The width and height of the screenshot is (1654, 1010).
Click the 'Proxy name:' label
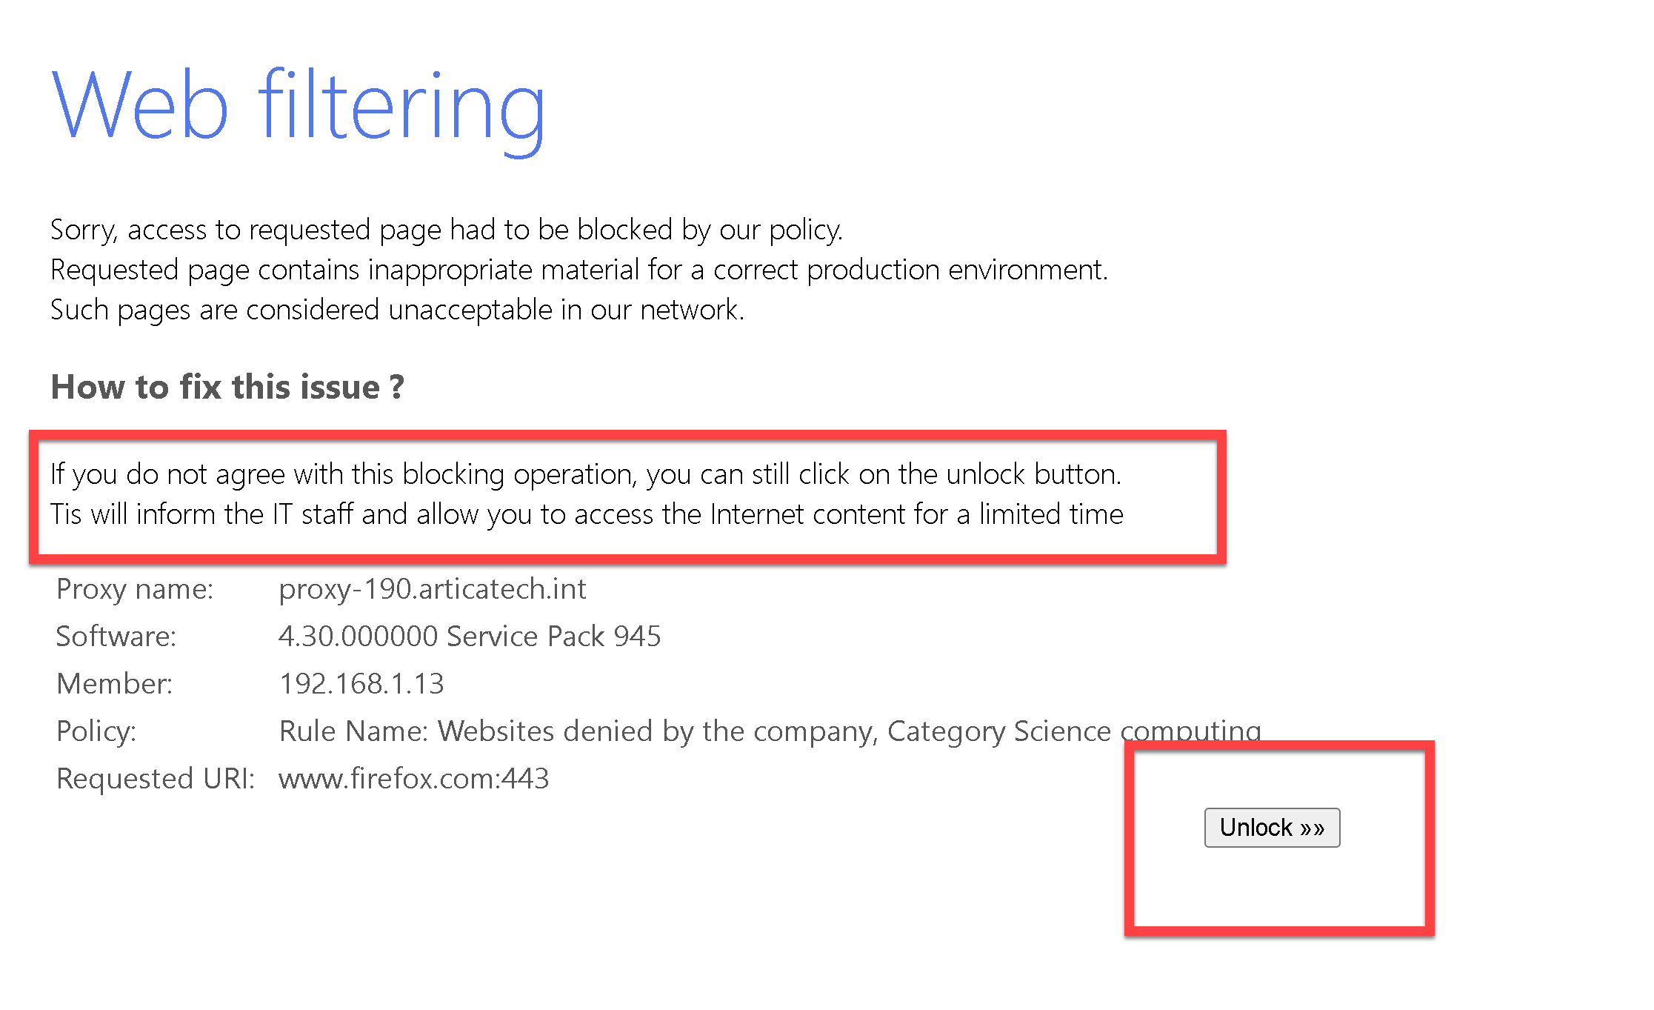tap(135, 589)
